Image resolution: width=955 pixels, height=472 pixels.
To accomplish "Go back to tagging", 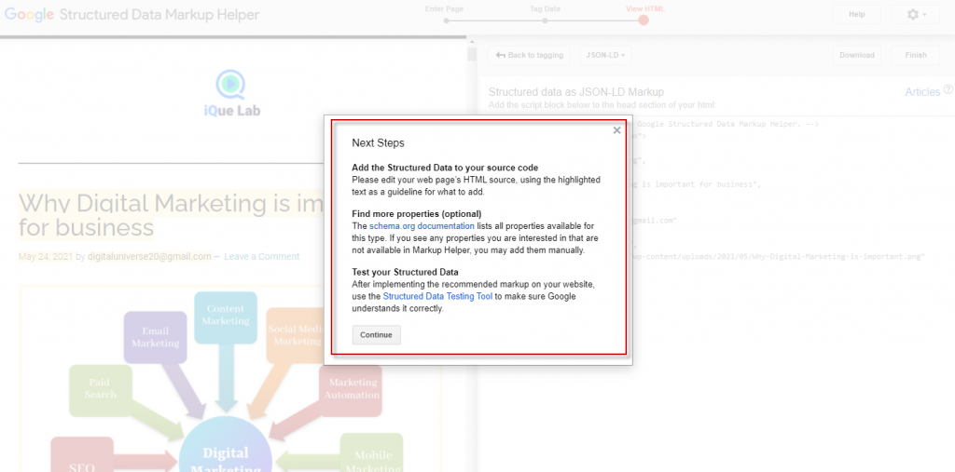I will tap(530, 55).
